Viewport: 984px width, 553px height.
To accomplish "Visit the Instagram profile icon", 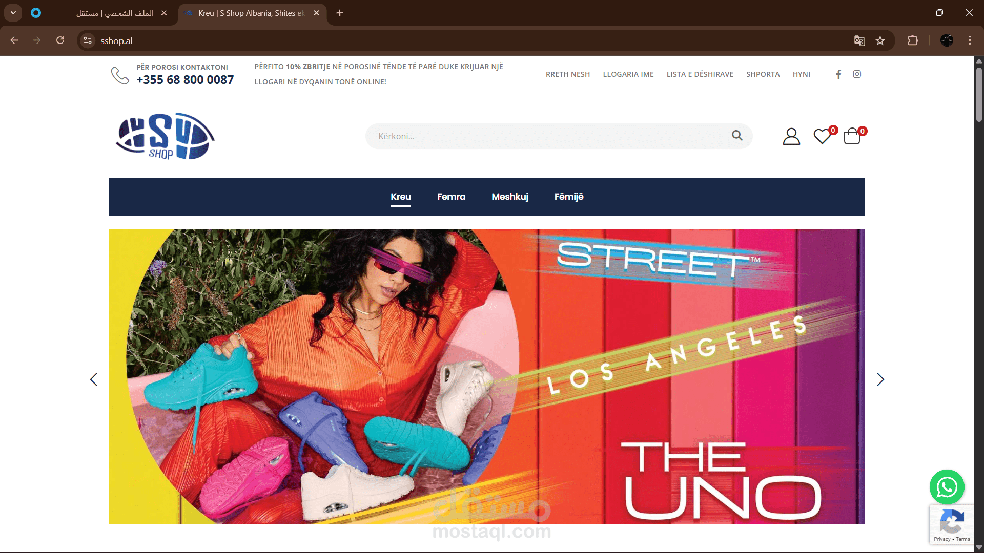I will pyautogui.click(x=857, y=74).
